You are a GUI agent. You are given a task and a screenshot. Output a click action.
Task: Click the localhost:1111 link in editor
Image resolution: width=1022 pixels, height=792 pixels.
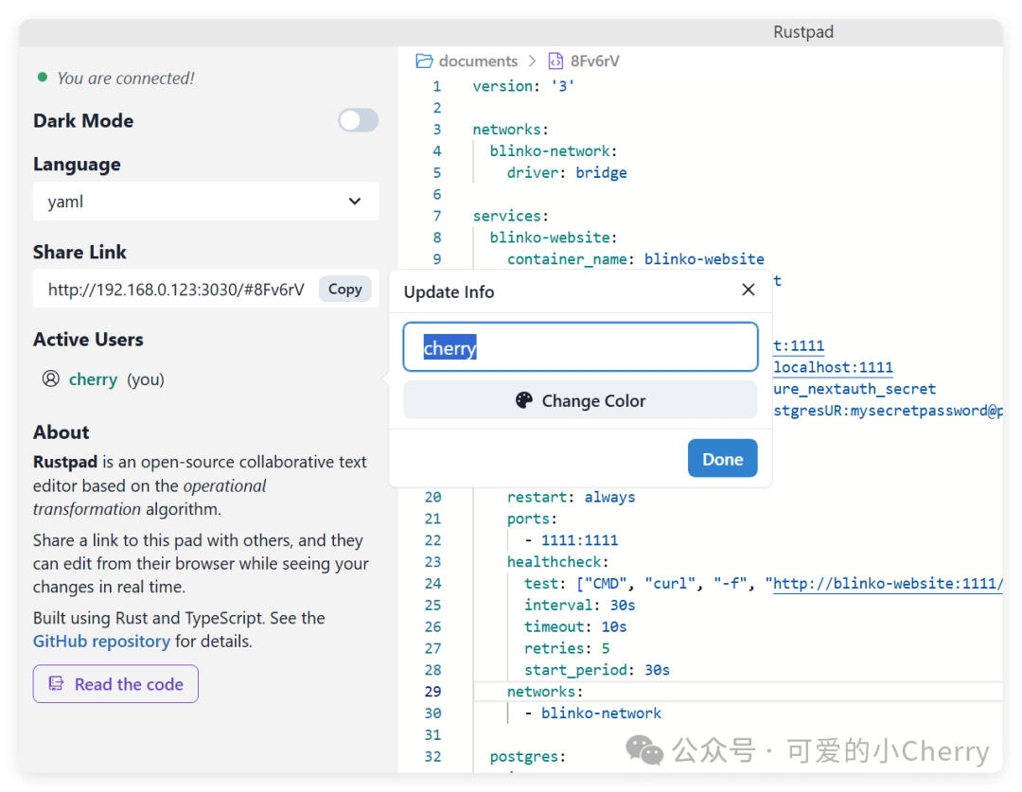tap(833, 368)
